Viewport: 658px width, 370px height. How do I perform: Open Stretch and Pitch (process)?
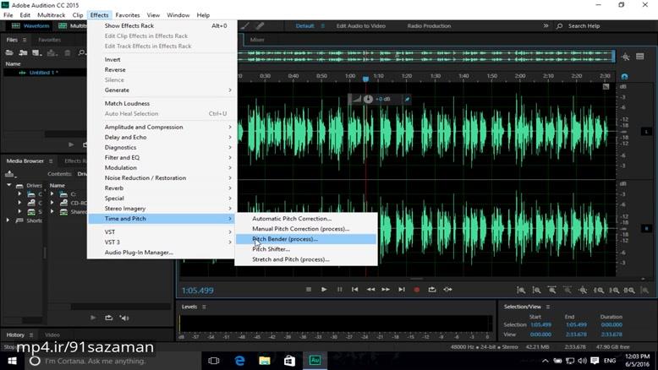pos(306,259)
